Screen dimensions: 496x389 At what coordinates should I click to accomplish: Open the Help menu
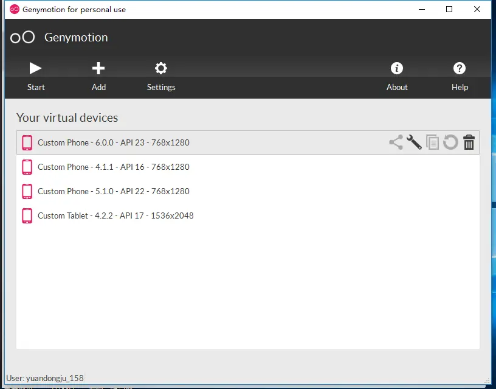pyautogui.click(x=460, y=77)
